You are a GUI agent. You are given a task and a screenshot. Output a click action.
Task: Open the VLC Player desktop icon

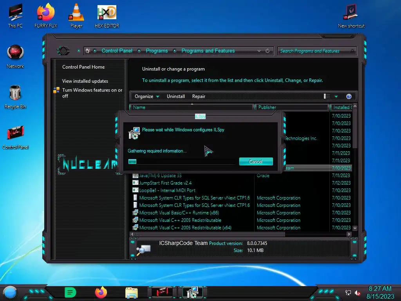pyautogui.click(x=76, y=16)
